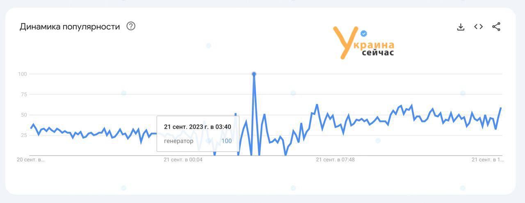Click the генератор label in tooltip
Image resolution: width=525 pixels, height=203 pixels.
coord(179,141)
